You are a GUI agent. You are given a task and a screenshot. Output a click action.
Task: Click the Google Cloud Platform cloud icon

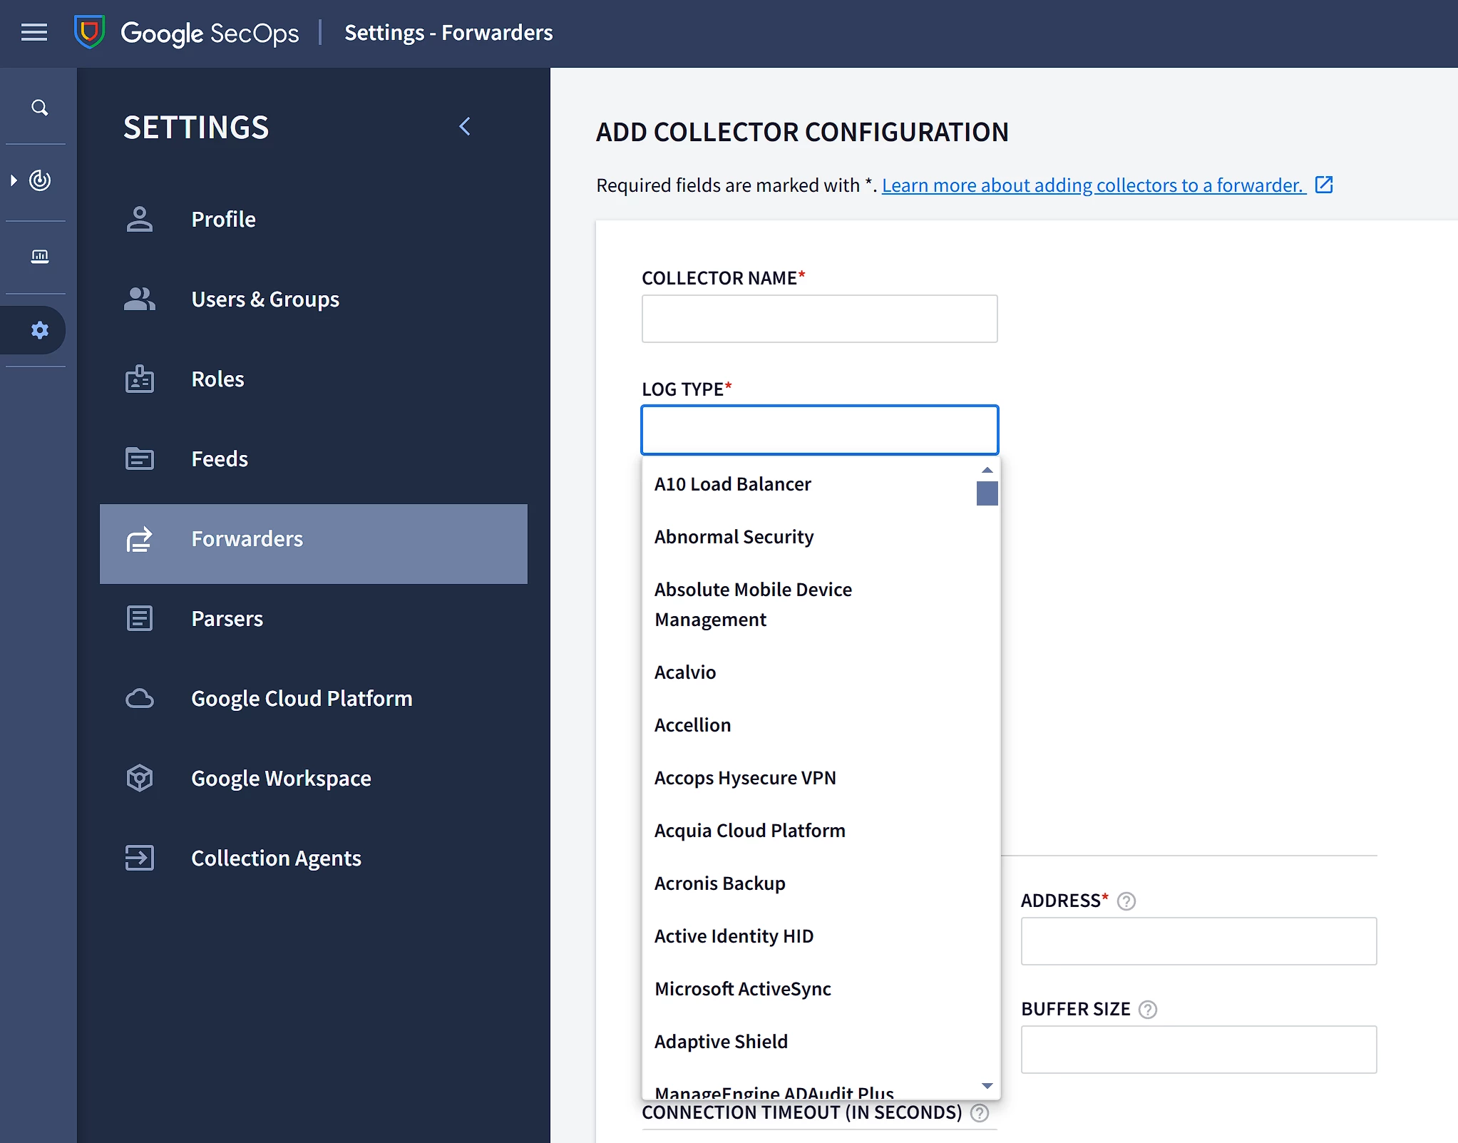point(140,699)
